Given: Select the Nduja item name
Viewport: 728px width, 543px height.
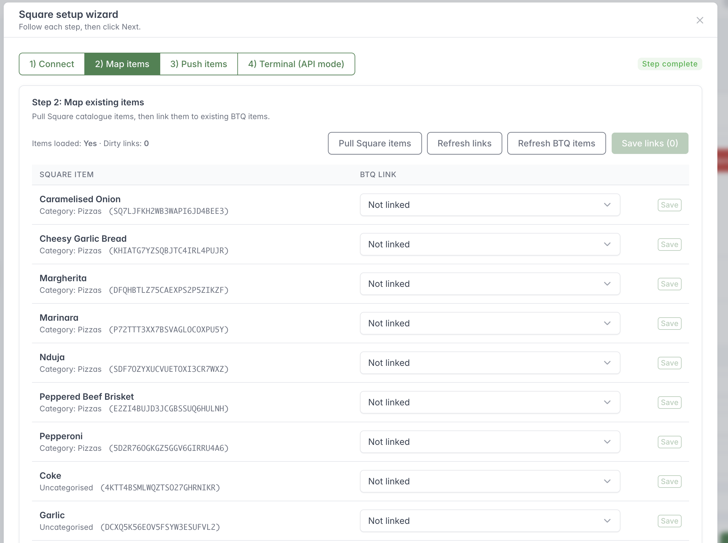Looking at the screenshot, I should point(52,357).
